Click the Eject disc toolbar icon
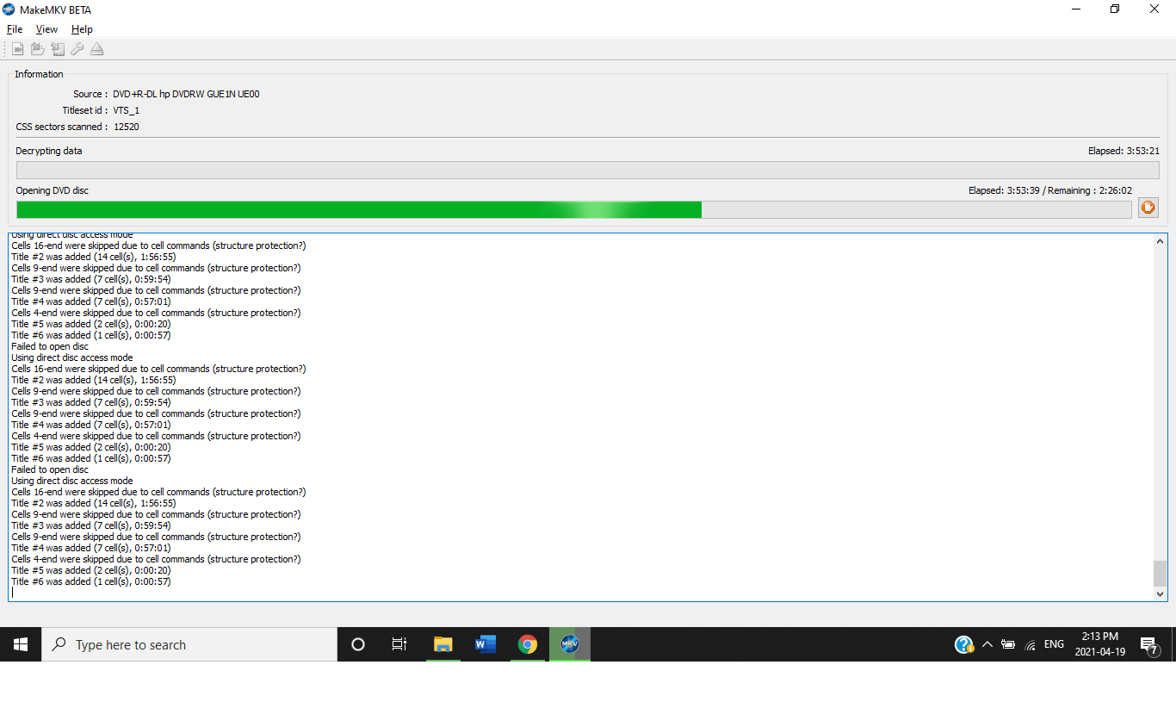Viewport: 1176px width, 727px height. pyautogui.click(x=97, y=49)
